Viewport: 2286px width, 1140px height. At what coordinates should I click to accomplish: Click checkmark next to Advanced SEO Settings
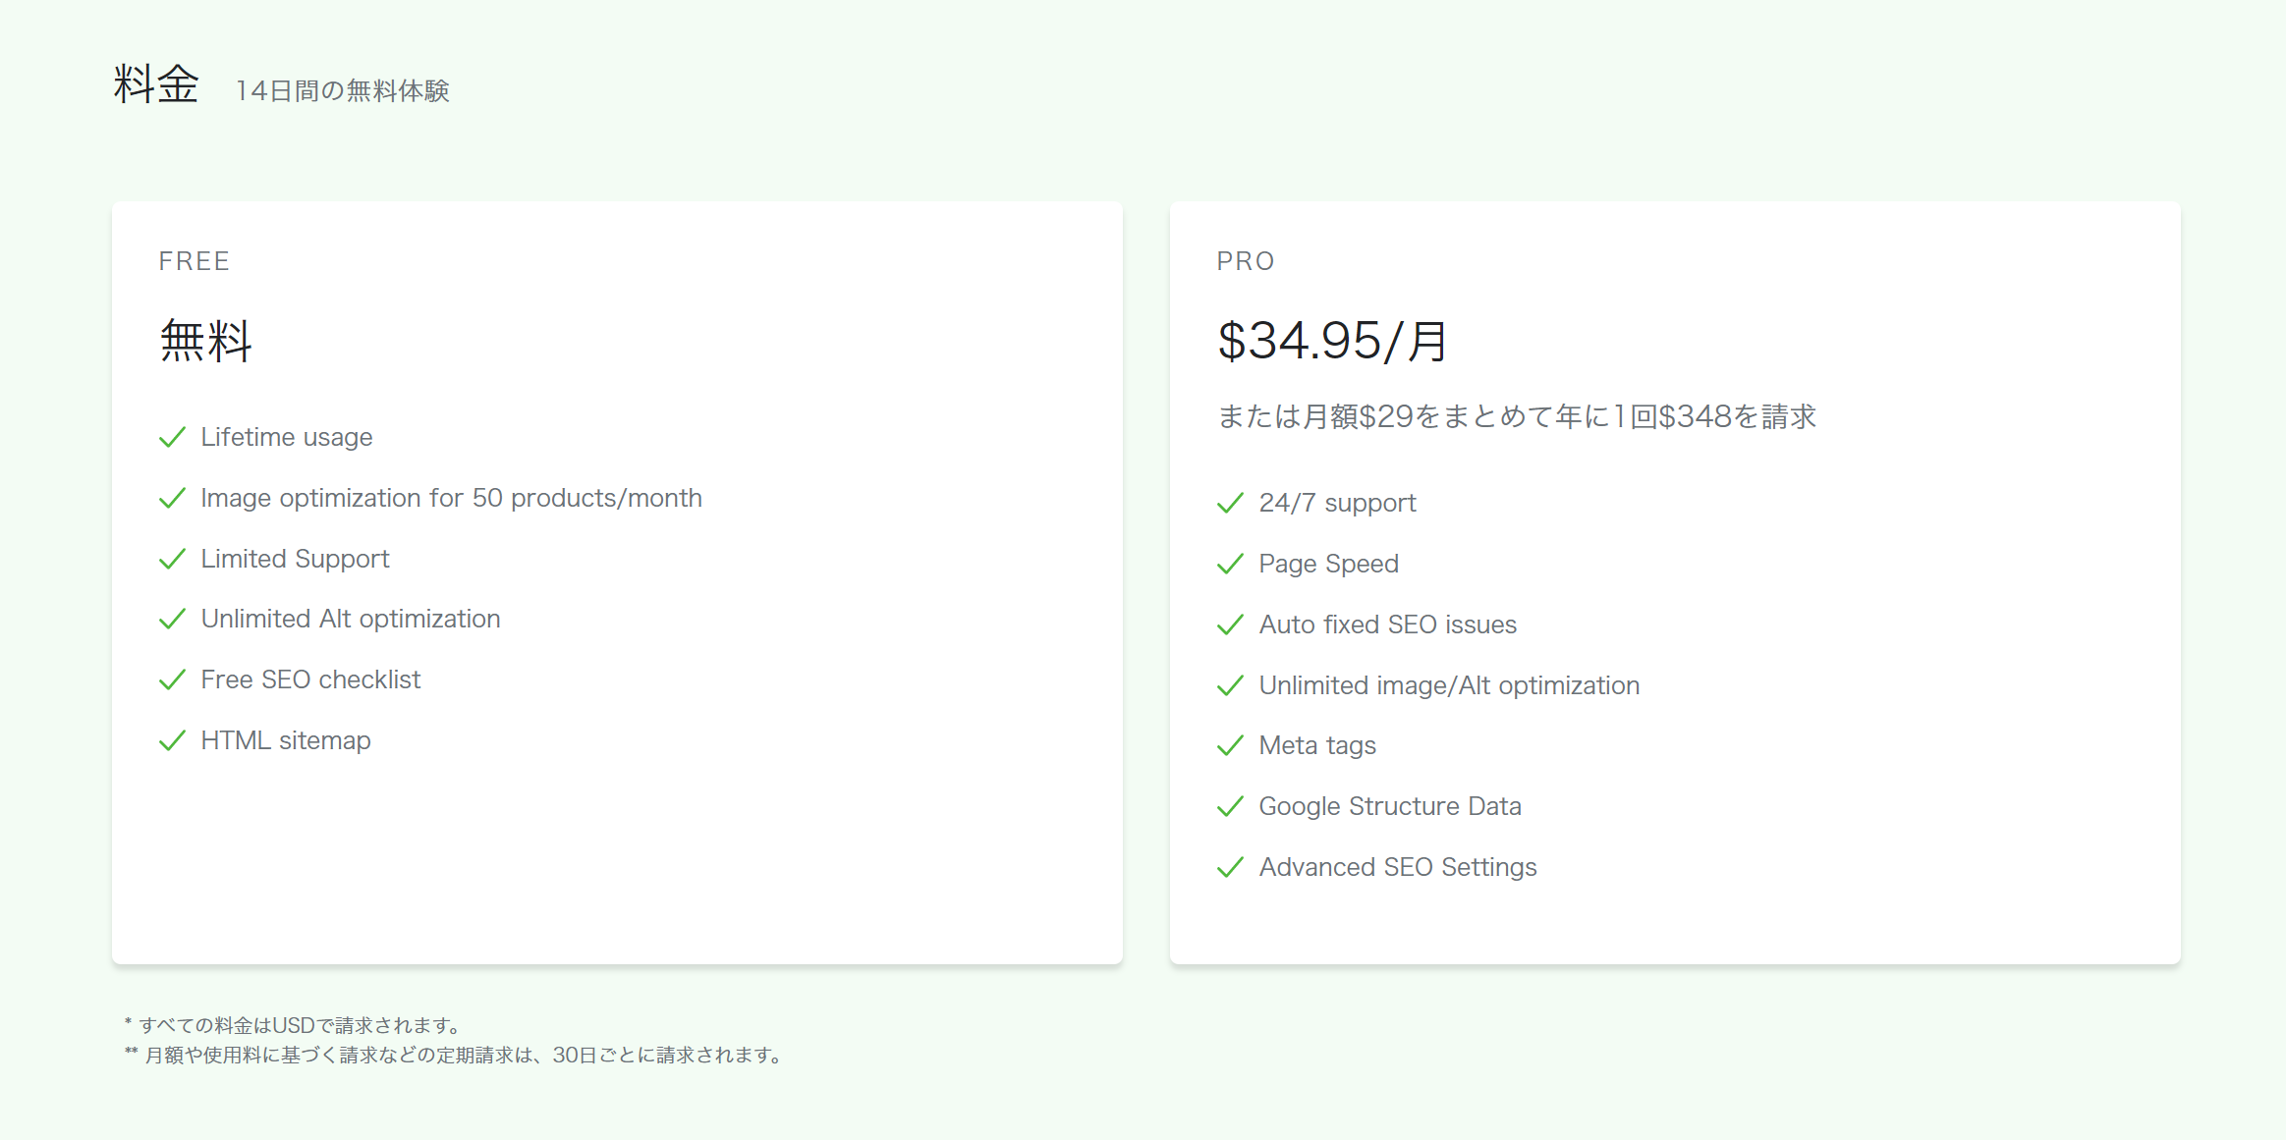coord(1230,868)
